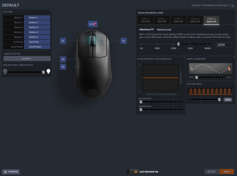The height and width of the screenshot is (176, 237).
Task: Click the 18000 mark on the CPI slider
Action: pyautogui.click(x=207, y=44)
